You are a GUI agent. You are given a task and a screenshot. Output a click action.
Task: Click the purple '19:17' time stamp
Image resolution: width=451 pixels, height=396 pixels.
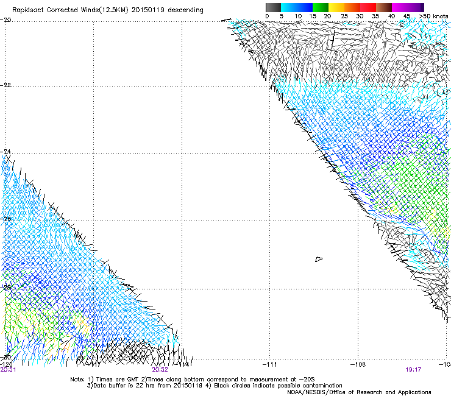coord(413,370)
